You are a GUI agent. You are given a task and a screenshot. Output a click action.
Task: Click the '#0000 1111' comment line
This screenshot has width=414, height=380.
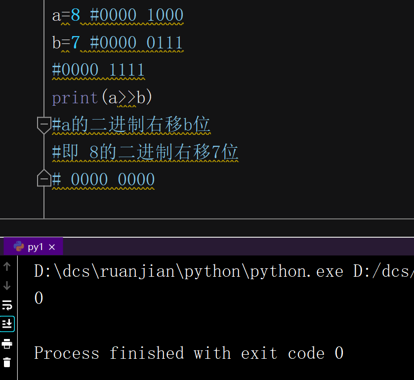[98, 70]
